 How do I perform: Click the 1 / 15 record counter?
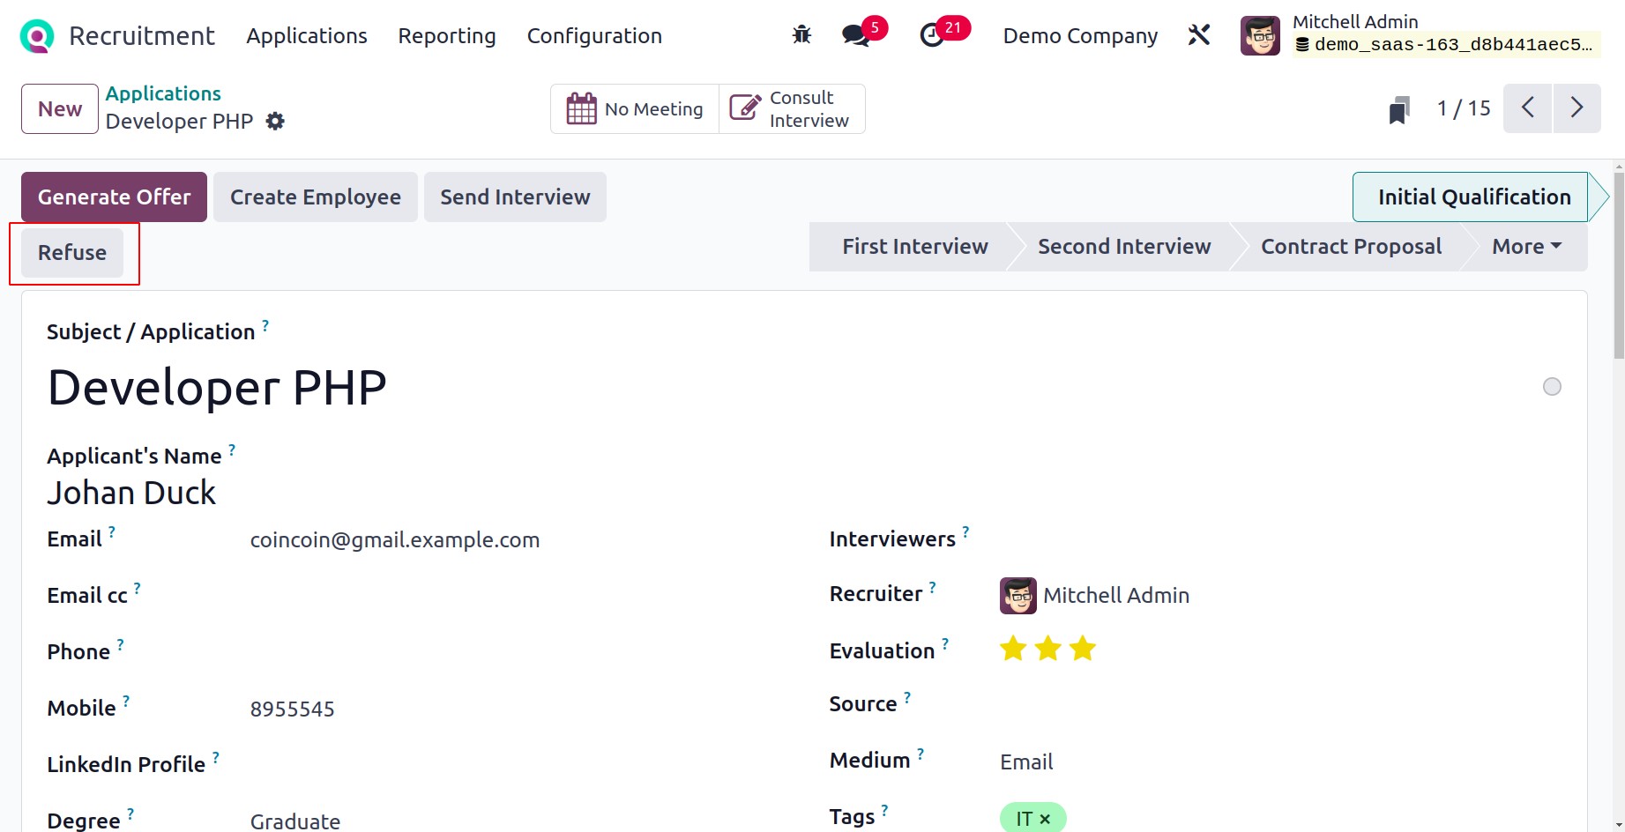(x=1464, y=108)
